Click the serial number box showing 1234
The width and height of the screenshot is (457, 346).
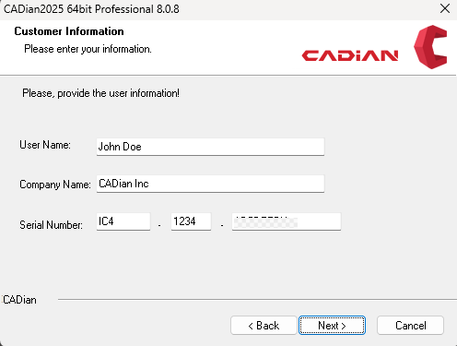[191, 221]
